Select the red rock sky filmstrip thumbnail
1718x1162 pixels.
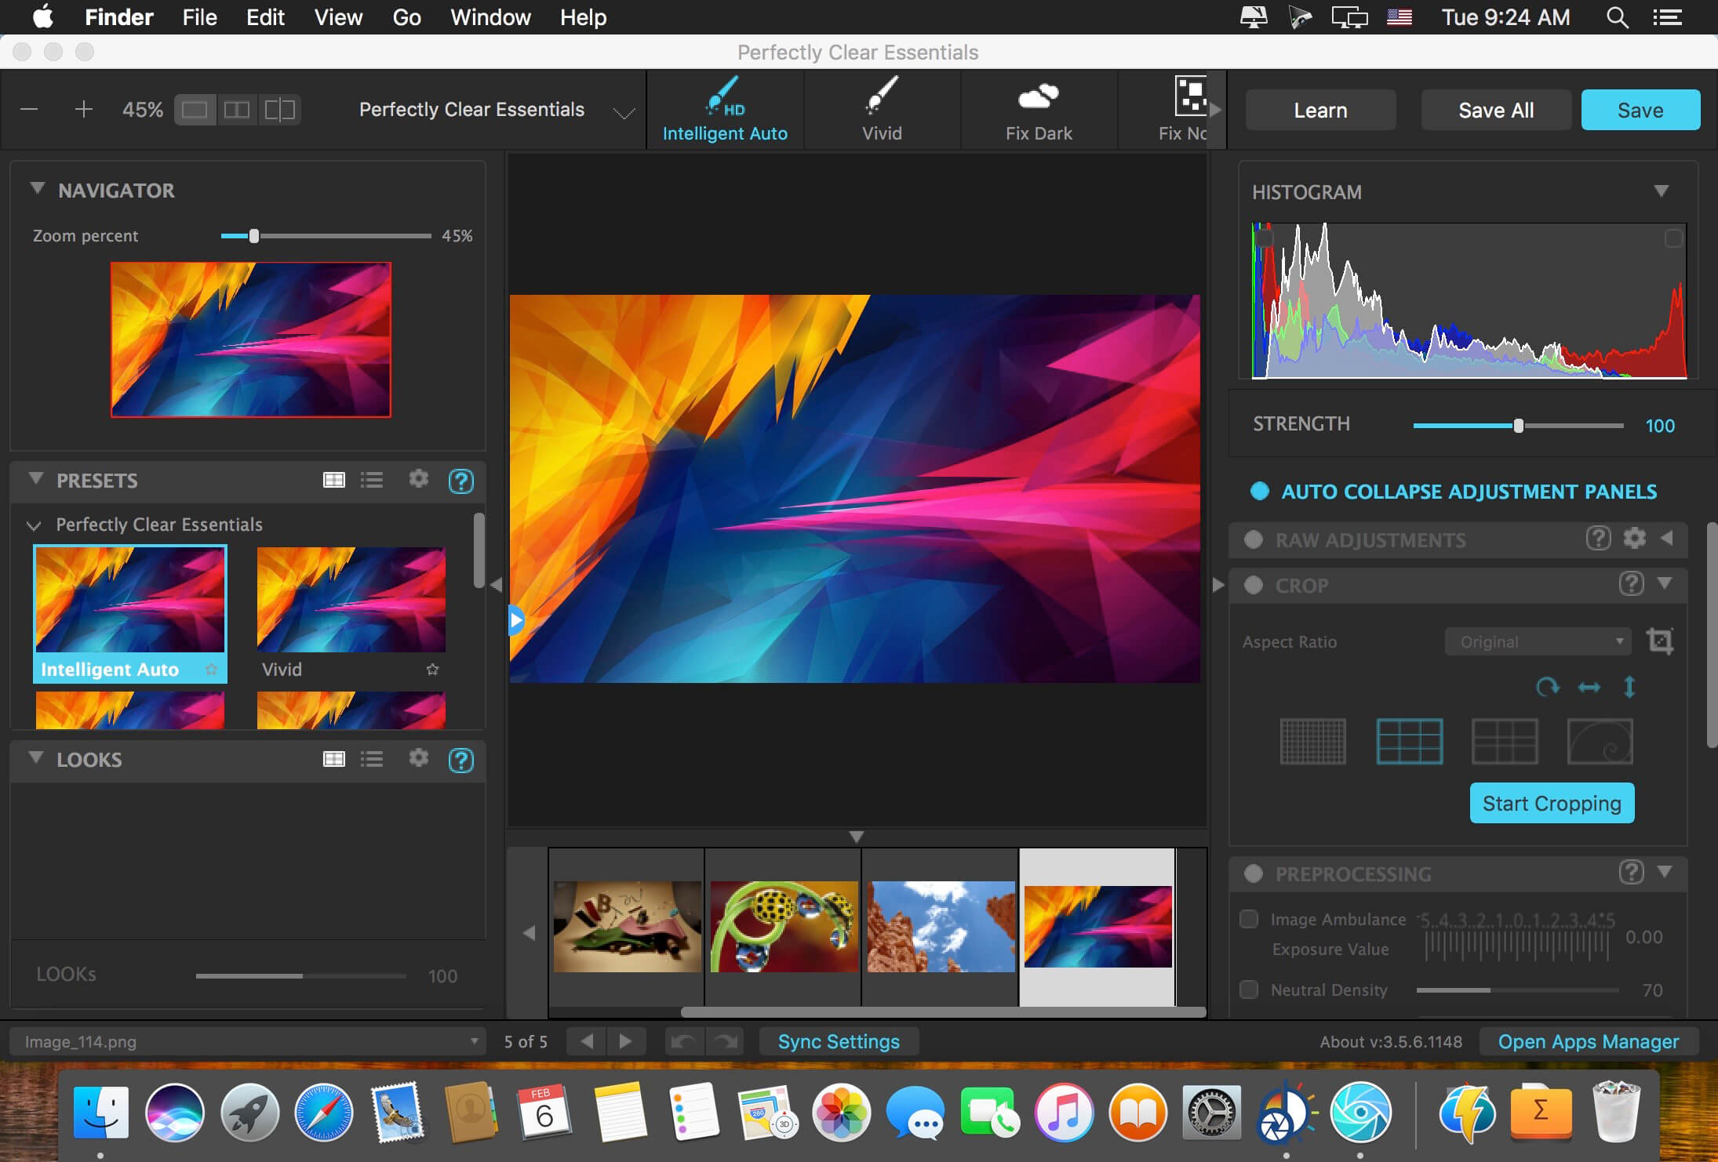pyautogui.click(x=940, y=926)
